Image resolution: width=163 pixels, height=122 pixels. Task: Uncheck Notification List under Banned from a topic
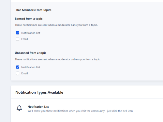click(18, 33)
